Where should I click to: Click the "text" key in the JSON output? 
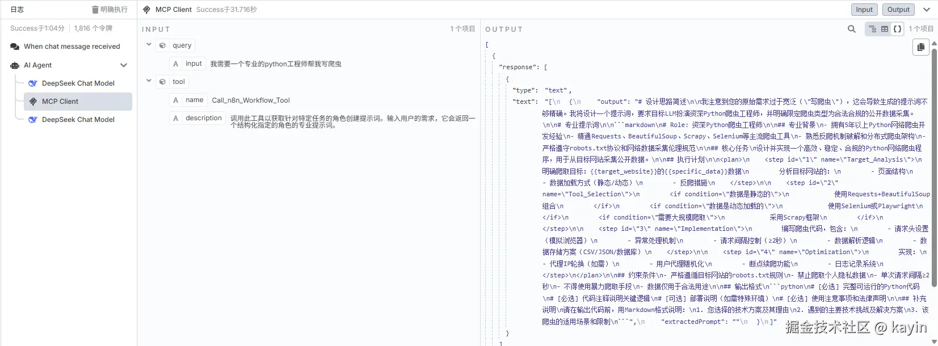click(x=525, y=102)
